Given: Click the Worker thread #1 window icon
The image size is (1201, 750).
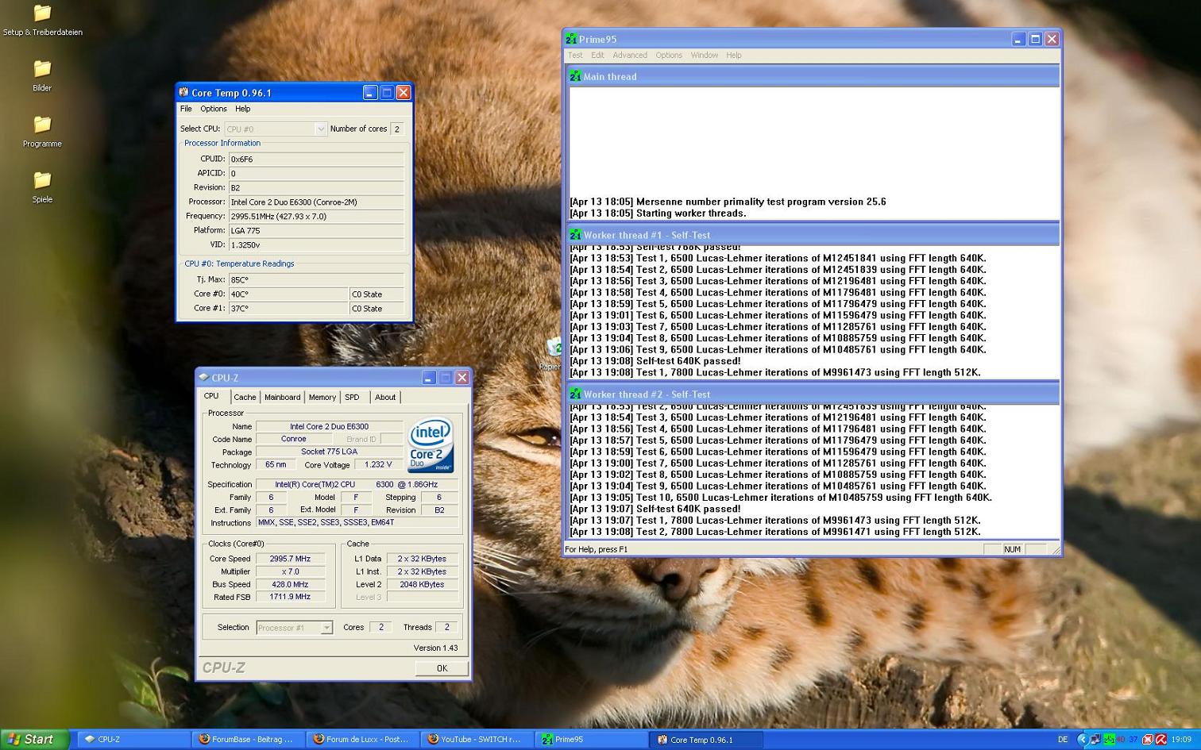Looking at the screenshot, I should 575,235.
